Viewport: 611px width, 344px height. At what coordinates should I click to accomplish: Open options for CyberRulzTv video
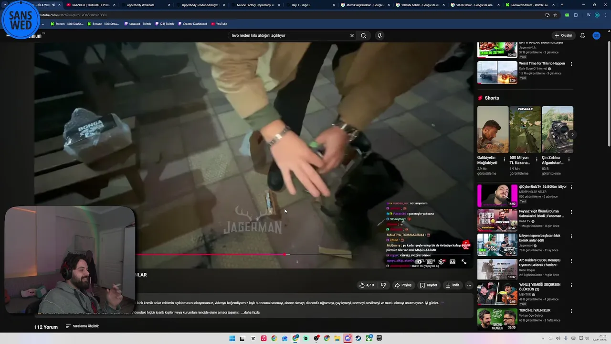571,187
